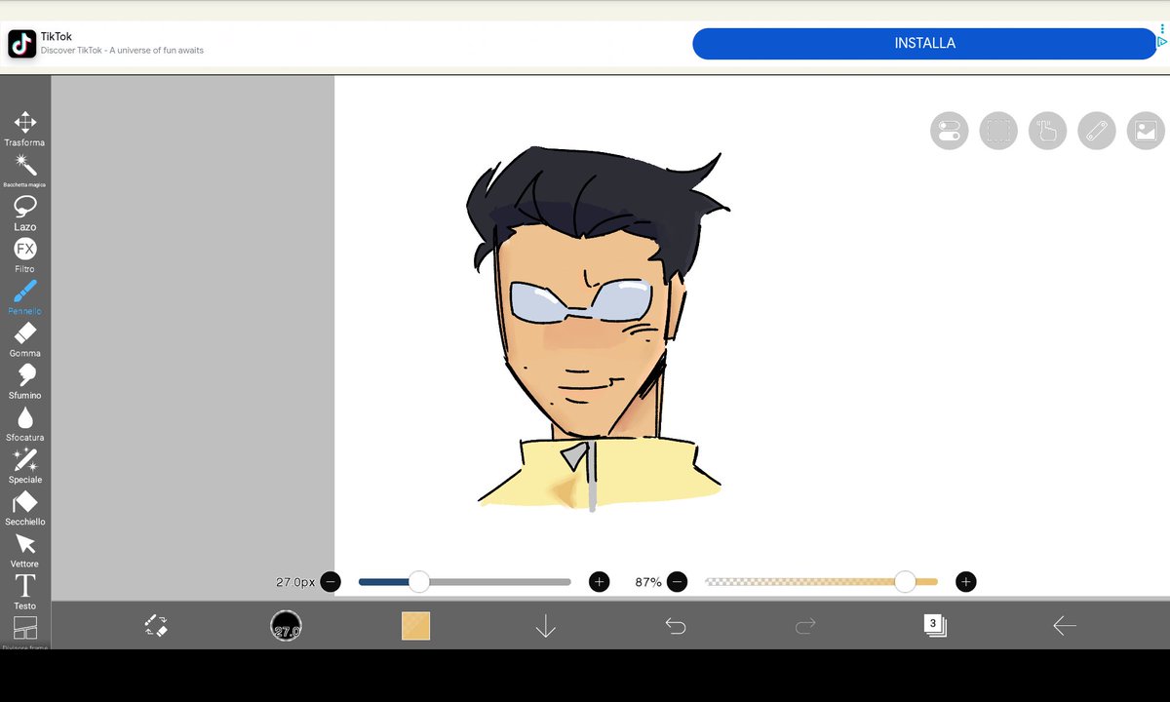Click "Discover TikTok - A universe of fun awaits"
The image size is (1170, 702).
point(122,51)
